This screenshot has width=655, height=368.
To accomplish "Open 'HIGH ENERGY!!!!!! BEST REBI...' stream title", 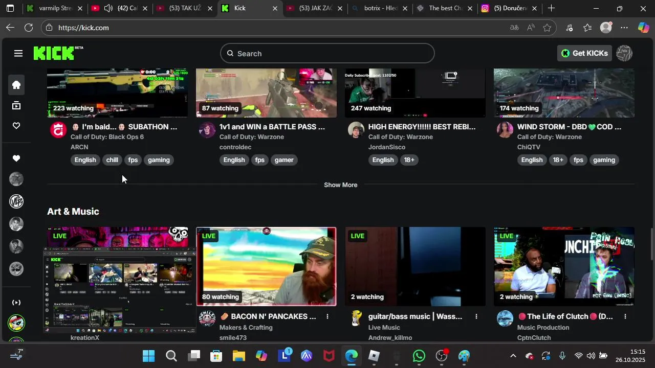I will click(422, 127).
